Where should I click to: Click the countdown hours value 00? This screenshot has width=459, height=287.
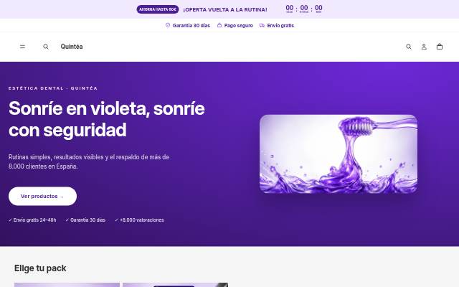(304, 8)
